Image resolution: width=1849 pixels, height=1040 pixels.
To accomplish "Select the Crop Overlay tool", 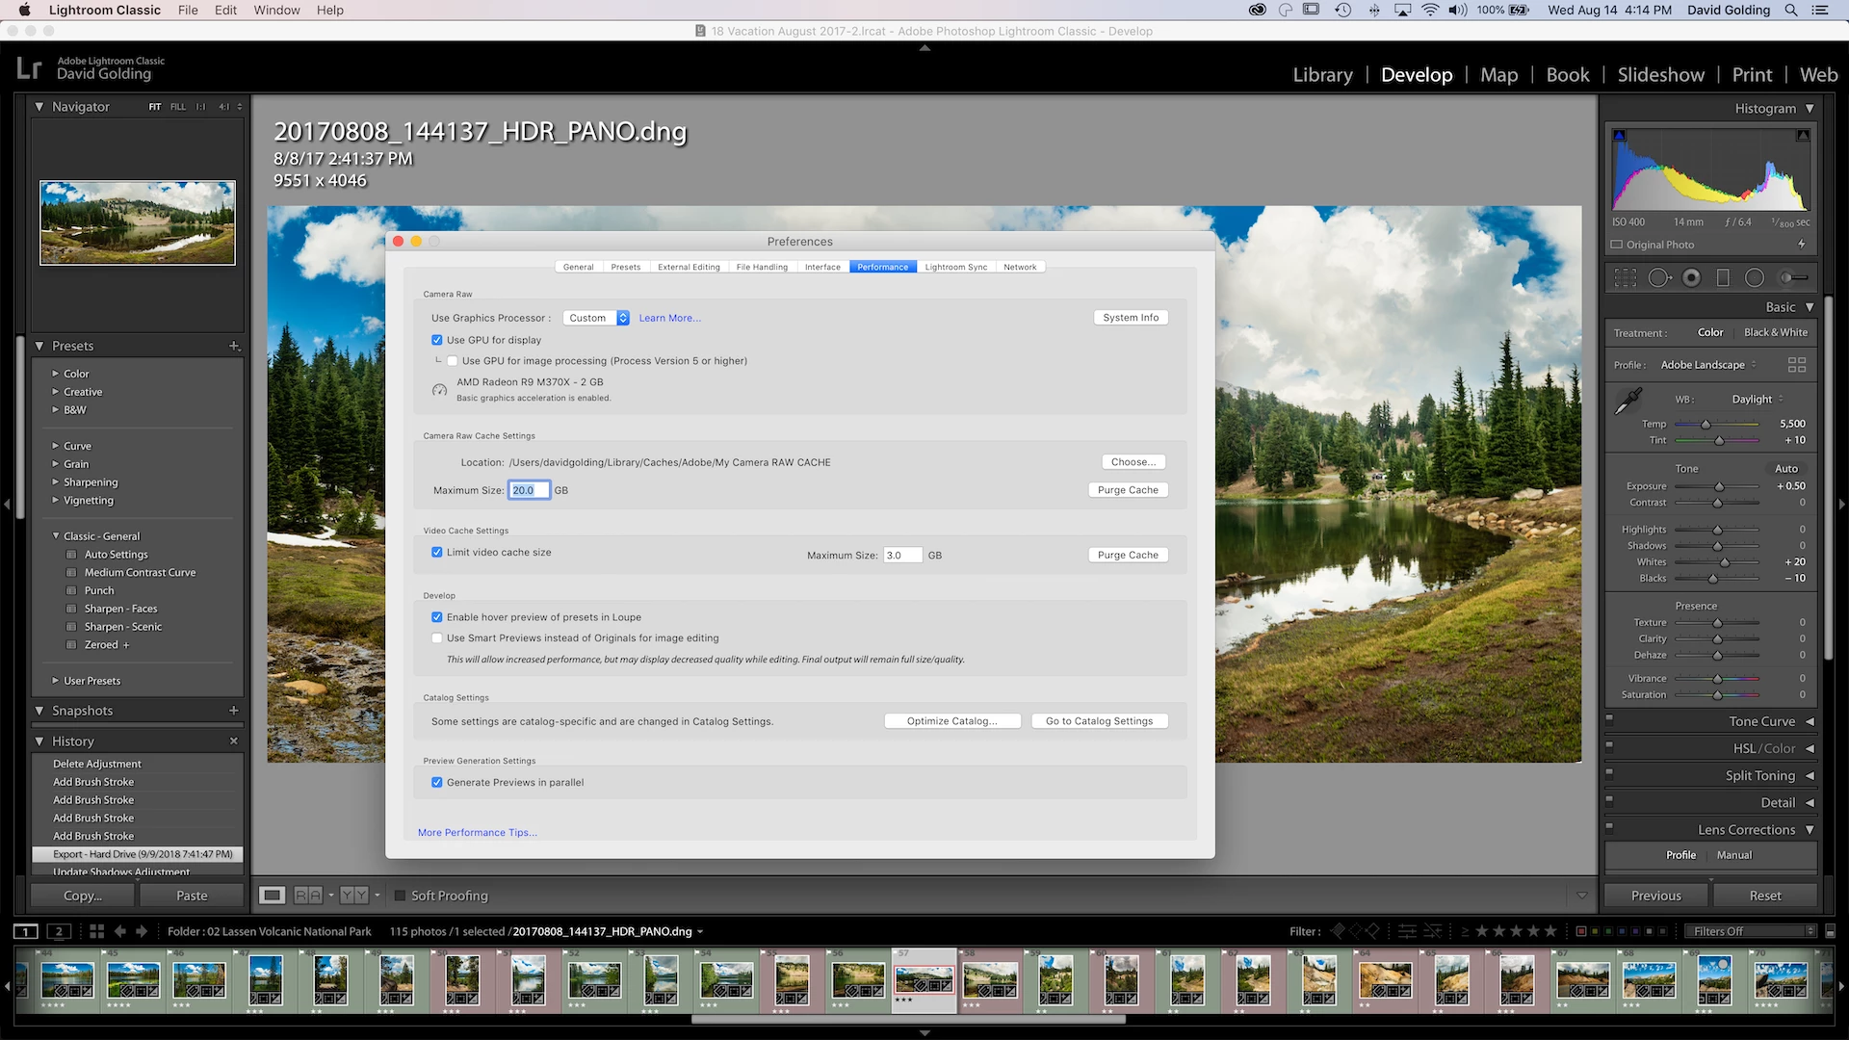I will point(1626,278).
